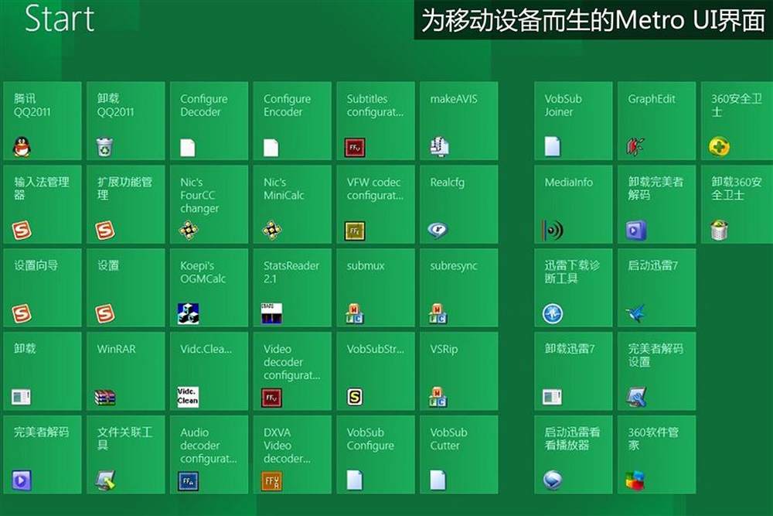Launch Nic's FourCC changer tile
The image size is (773, 516).
(209, 204)
